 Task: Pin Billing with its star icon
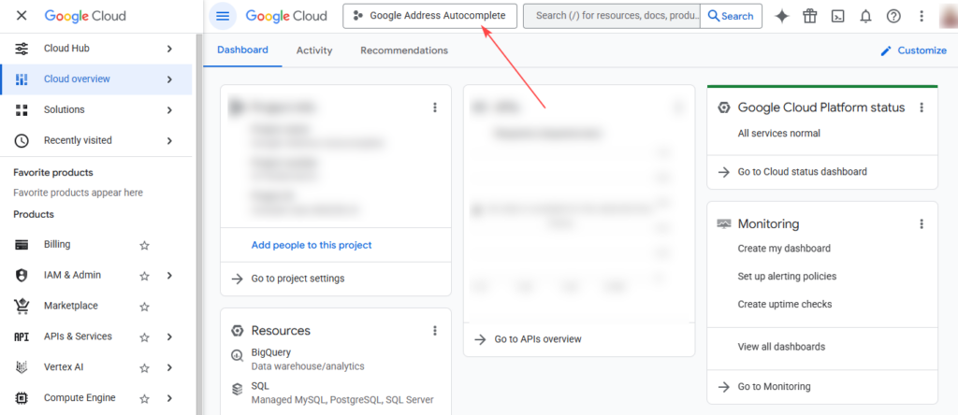tap(144, 245)
